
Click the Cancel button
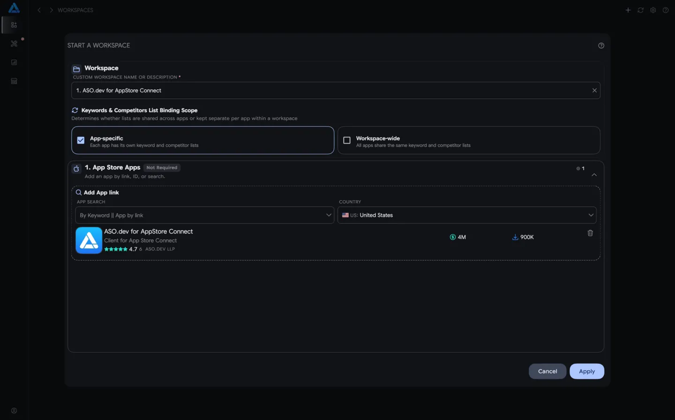(x=547, y=371)
